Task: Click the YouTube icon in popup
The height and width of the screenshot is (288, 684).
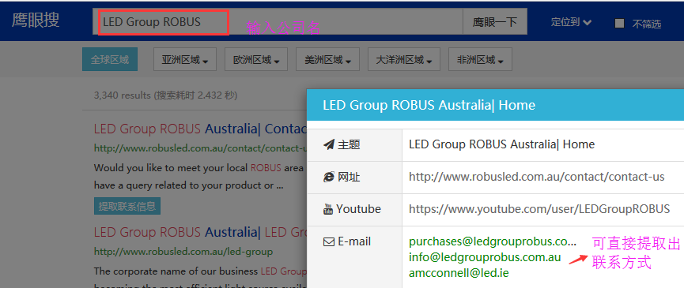Action: tap(328, 209)
